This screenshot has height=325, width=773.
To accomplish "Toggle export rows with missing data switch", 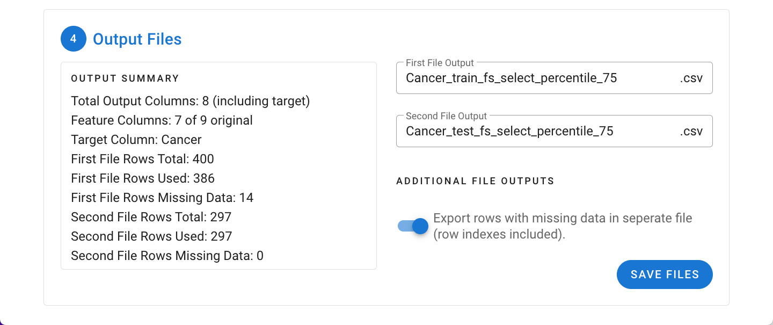I will (x=413, y=226).
